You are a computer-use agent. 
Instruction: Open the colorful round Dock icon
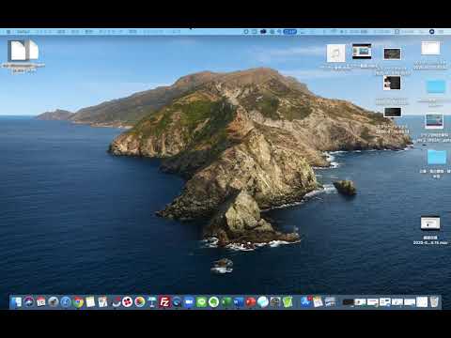(140, 302)
